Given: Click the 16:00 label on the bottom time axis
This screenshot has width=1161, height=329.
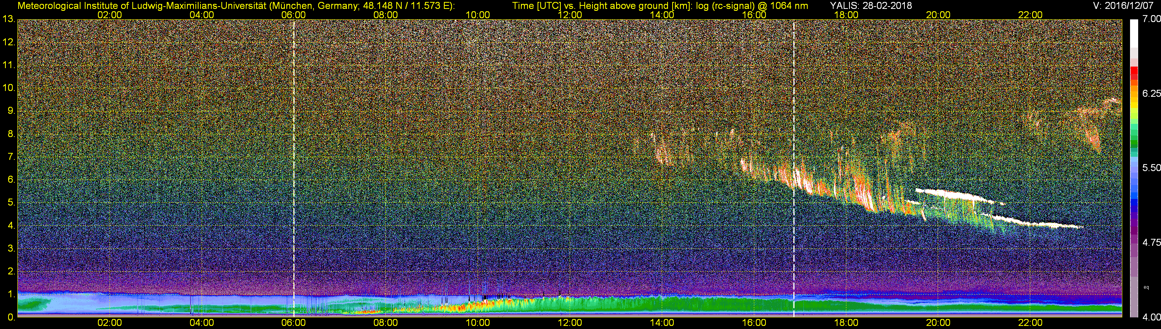Looking at the screenshot, I should point(754,323).
